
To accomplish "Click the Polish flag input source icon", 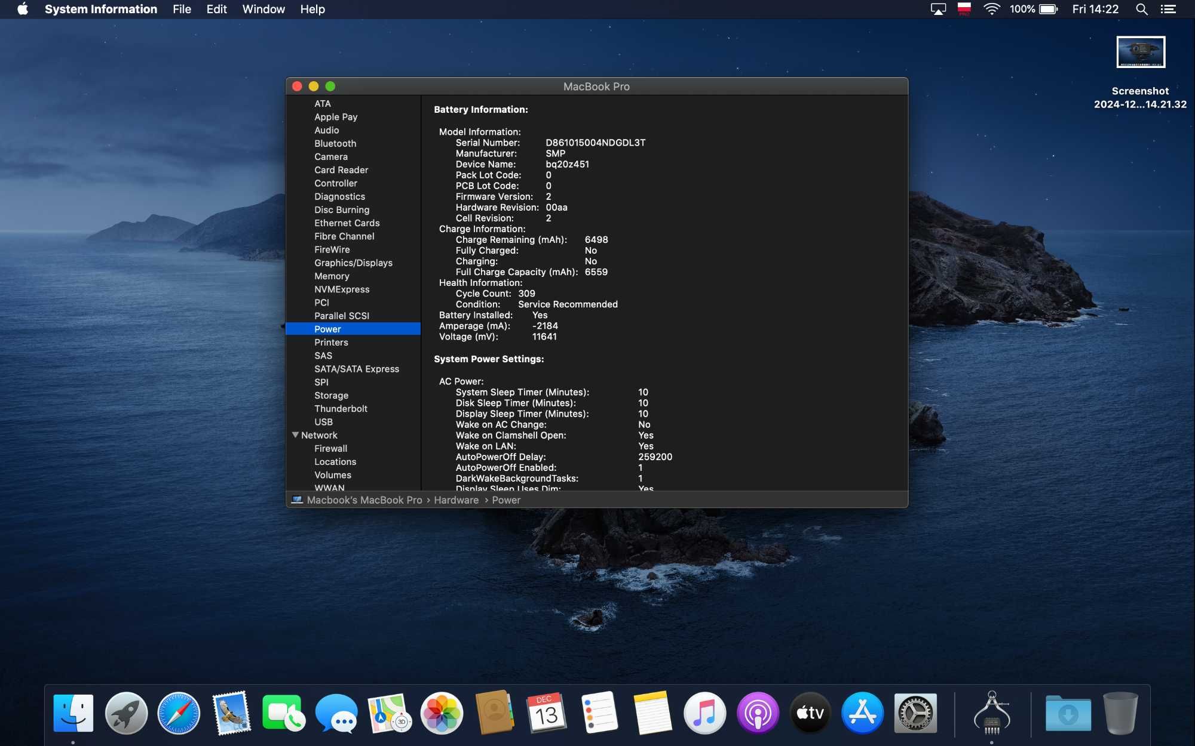I will 964,9.
